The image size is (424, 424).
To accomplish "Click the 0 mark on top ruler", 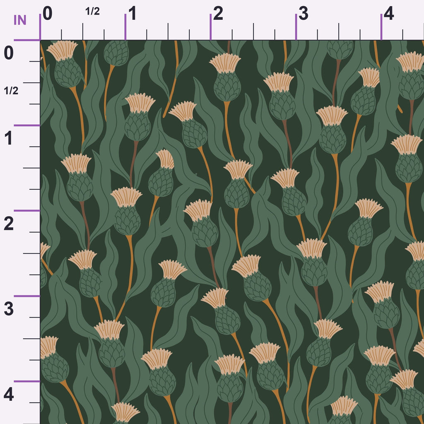I will (48, 14).
